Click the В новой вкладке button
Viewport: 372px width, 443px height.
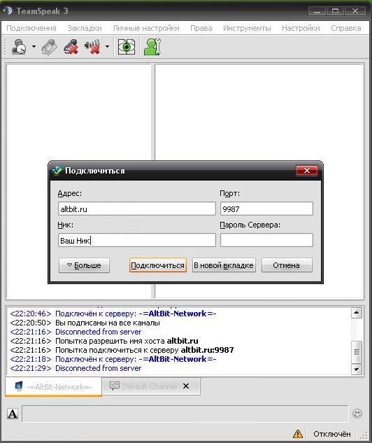click(x=224, y=265)
